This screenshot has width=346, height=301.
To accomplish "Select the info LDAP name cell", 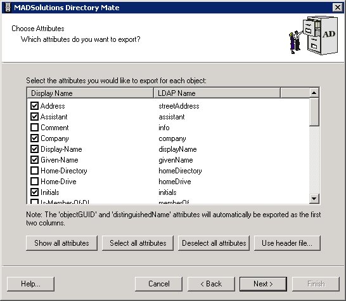I will (164, 128).
